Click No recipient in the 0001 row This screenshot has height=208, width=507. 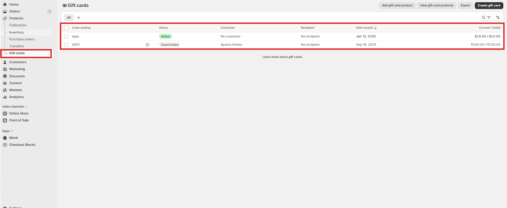click(310, 45)
